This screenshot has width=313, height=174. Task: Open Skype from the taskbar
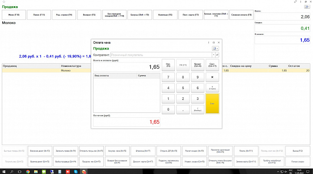pyautogui.click(x=76, y=171)
